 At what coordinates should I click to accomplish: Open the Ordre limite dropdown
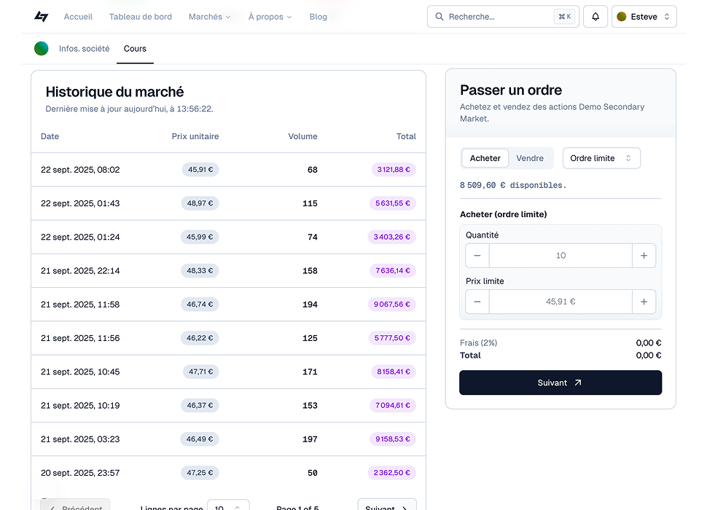[601, 158]
